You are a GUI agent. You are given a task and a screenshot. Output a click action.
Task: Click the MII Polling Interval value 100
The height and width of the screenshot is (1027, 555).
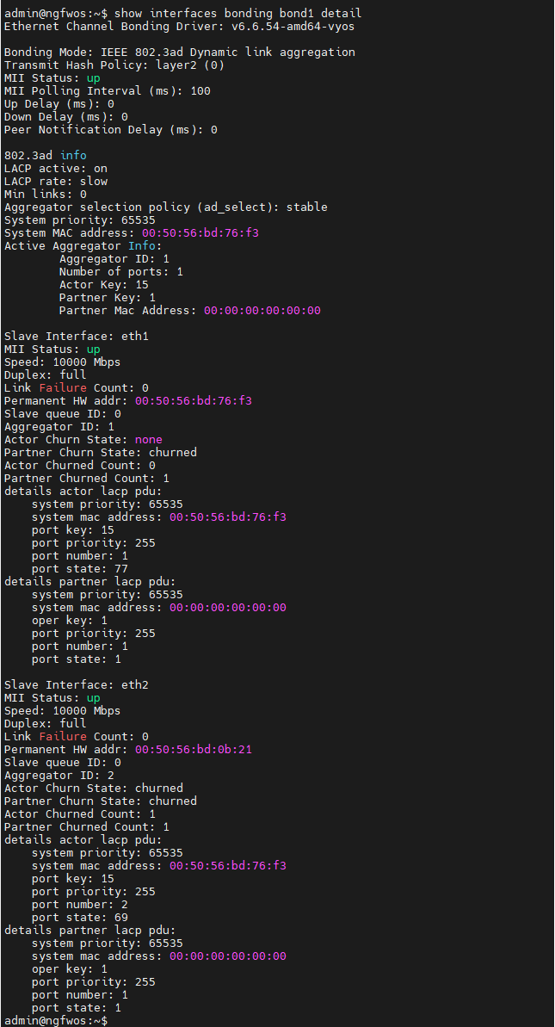click(200, 90)
